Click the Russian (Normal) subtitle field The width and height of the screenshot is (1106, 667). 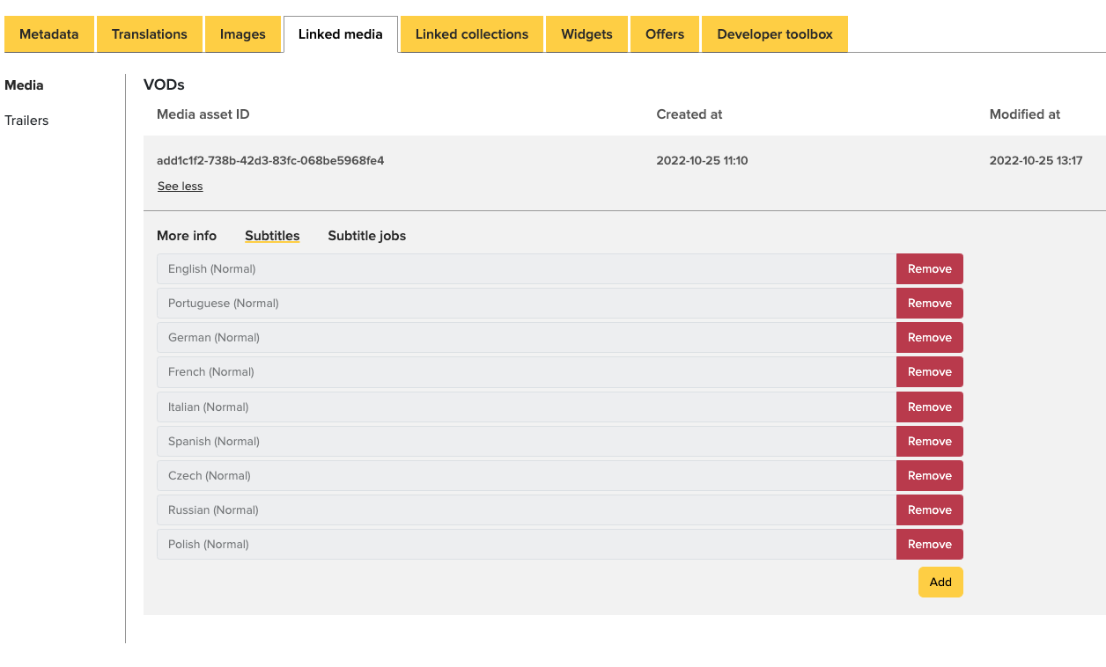pyautogui.click(x=527, y=510)
